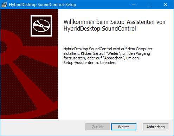Click the disabled maximize button

point(149,5)
